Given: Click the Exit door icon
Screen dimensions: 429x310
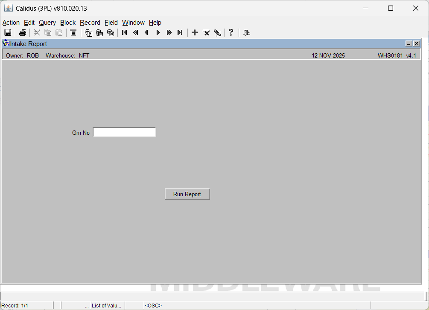Looking at the screenshot, I should (246, 33).
